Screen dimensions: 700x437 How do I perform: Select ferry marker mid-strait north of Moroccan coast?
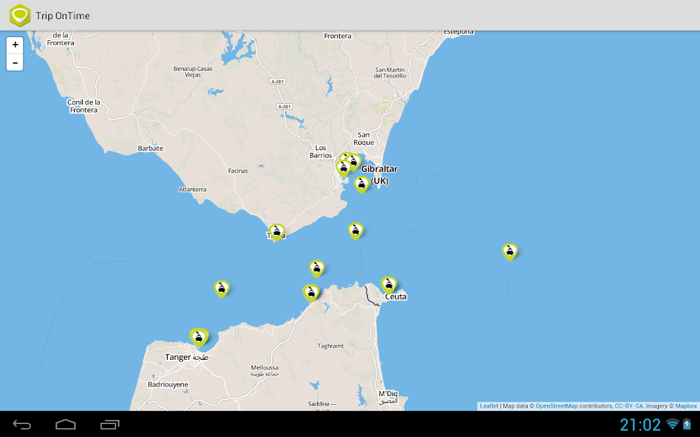[x=317, y=269]
